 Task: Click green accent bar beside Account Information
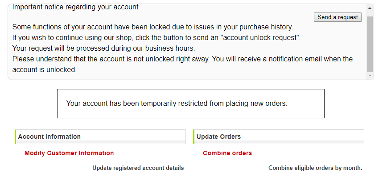(16, 137)
